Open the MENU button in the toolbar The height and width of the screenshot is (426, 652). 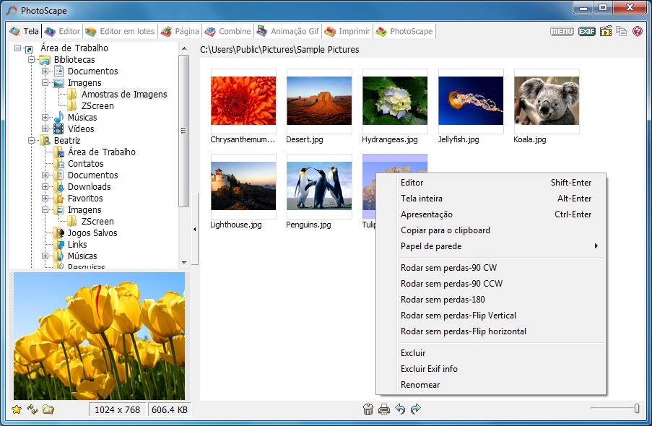coord(561,31)
